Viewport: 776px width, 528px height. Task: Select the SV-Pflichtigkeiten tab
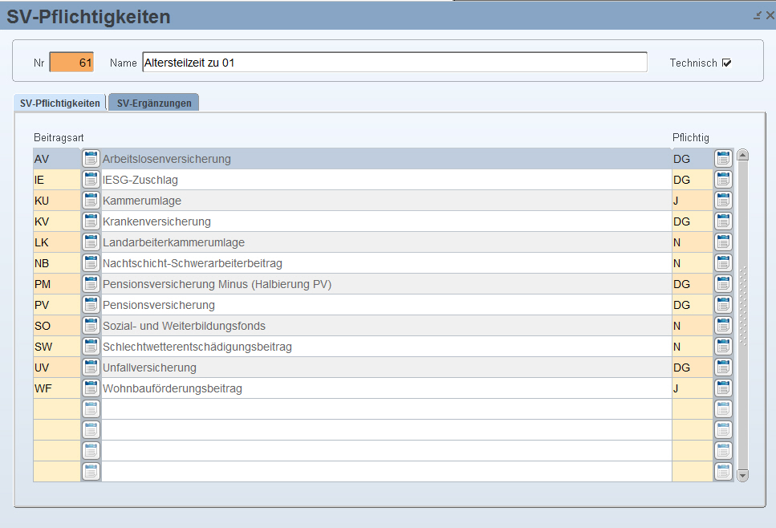tap(60, 103)
